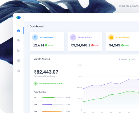Click the 34,243 cards value

(x=114, y=45)
